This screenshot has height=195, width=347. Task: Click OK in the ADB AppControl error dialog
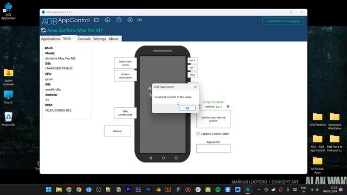(187, 108)
